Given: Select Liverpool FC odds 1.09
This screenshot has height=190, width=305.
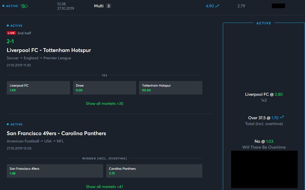Looking at the screenshot, I should point(38,88).
